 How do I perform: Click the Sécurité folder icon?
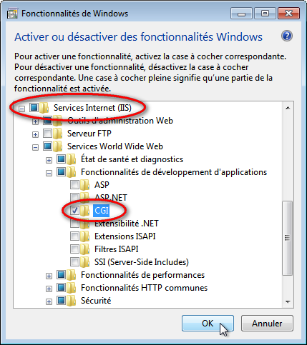pos(72,301)
